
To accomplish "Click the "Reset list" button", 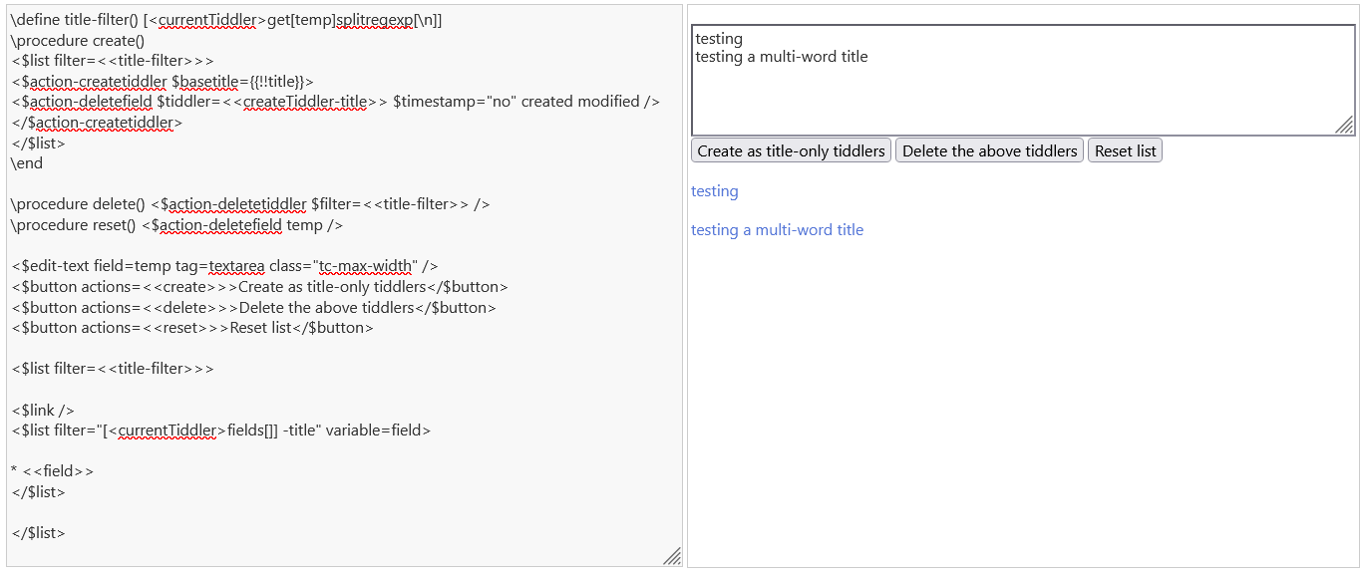I will click(x=1125, y=151).
